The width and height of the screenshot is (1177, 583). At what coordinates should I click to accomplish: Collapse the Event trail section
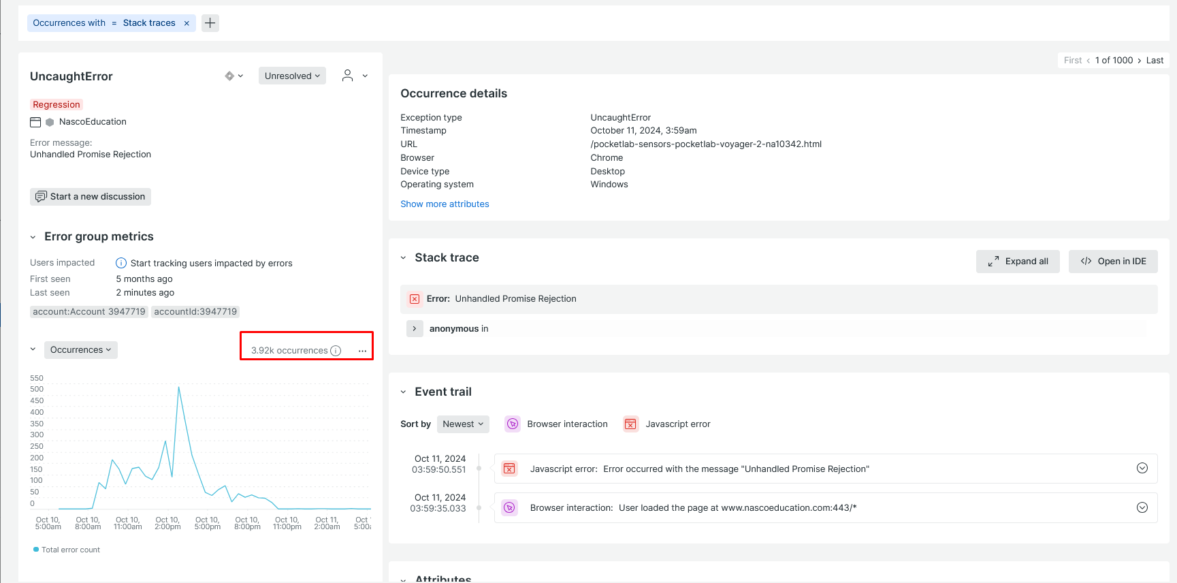(x=403, y=392)
